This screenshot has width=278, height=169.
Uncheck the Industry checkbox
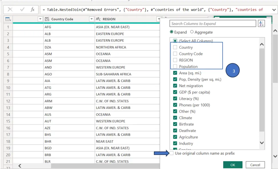(x=175, y=143)
